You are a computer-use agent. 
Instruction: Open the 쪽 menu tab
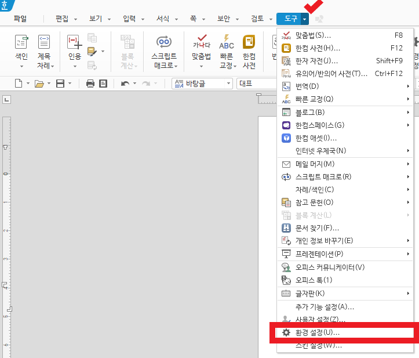(x=193, y=19)
